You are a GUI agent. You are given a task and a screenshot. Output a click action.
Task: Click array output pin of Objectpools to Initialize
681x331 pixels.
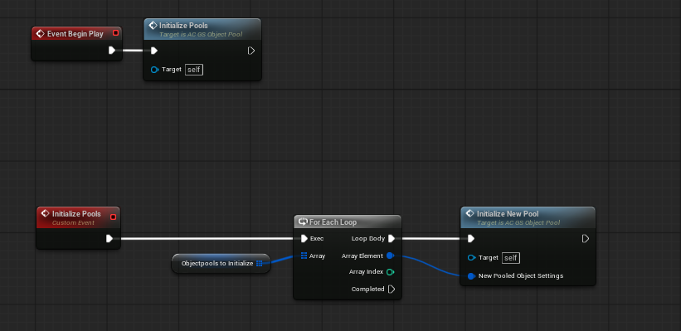260,263
